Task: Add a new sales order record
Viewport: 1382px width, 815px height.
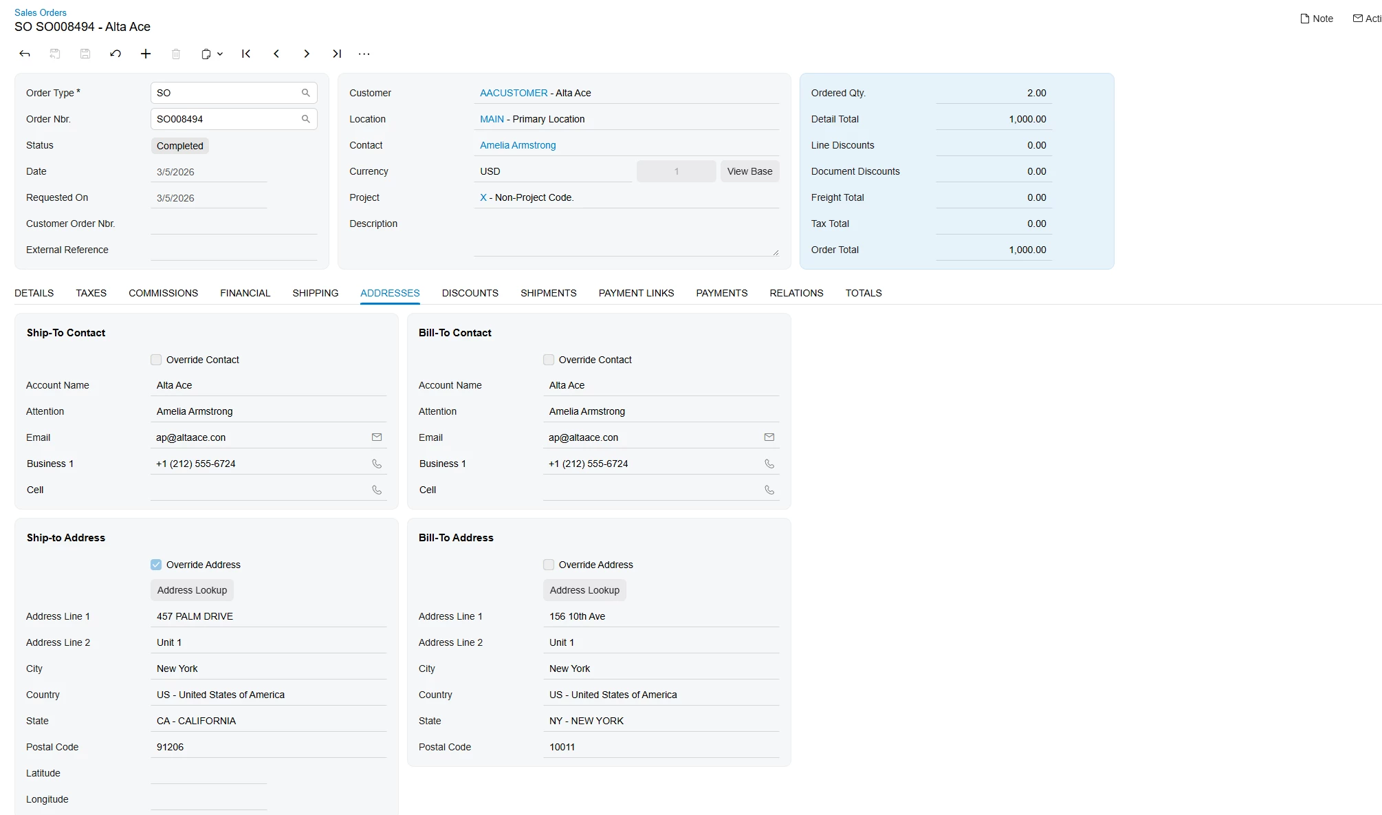Action: tap(146, 54)
